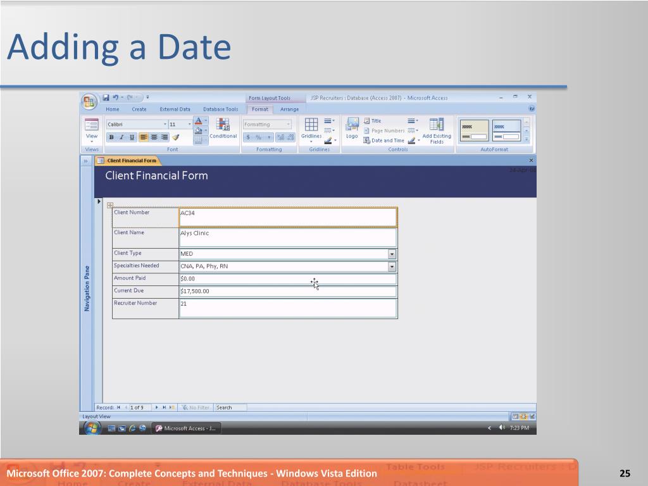Apply the comma number format
The image size is (648, 486).
[268, 137]
